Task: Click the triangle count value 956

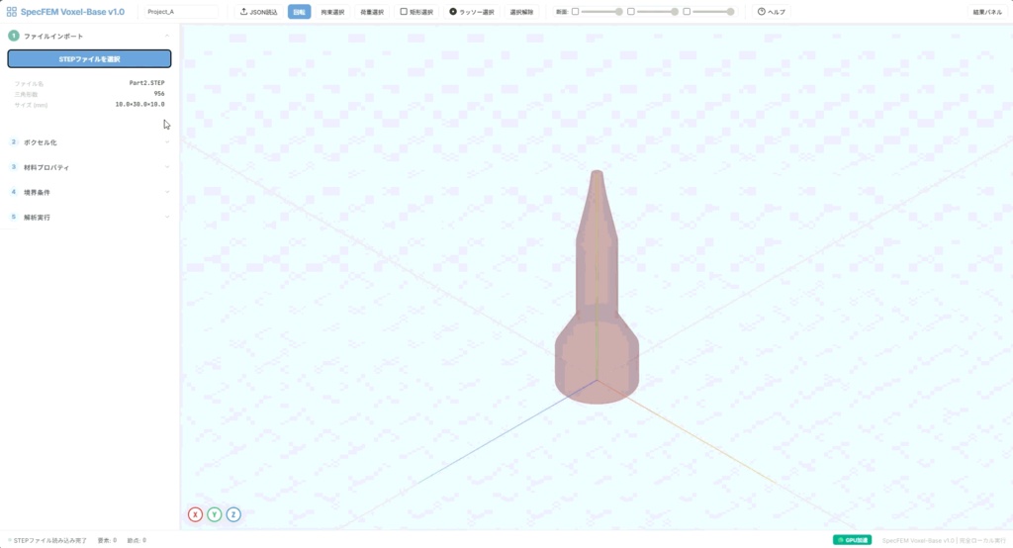Action: (159, 94)
